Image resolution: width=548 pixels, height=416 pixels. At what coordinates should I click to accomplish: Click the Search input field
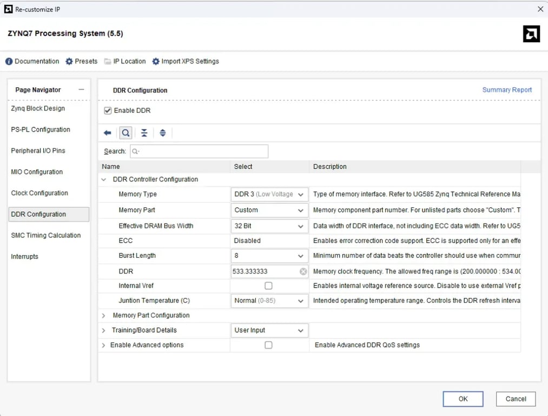coord(199,151)
